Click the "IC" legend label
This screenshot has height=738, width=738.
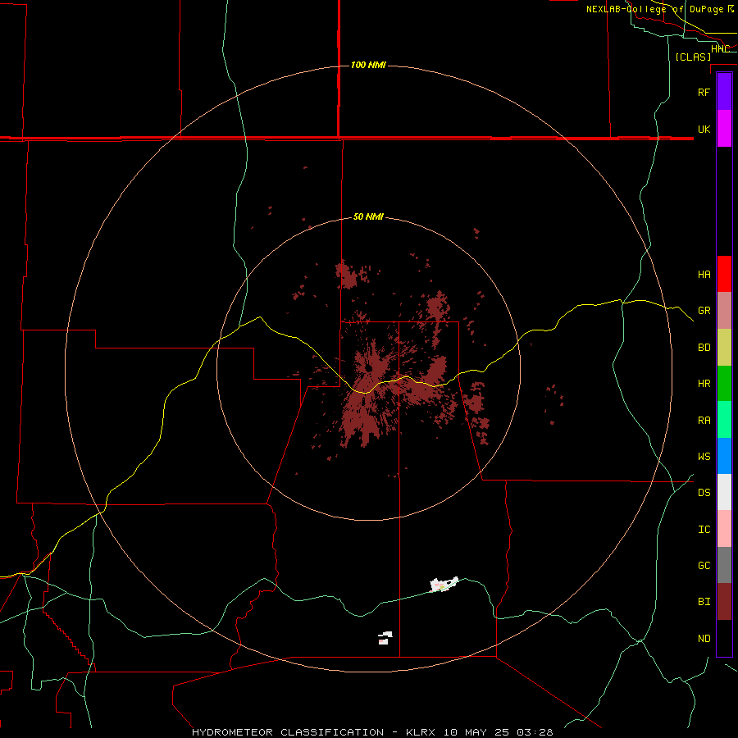704,529
